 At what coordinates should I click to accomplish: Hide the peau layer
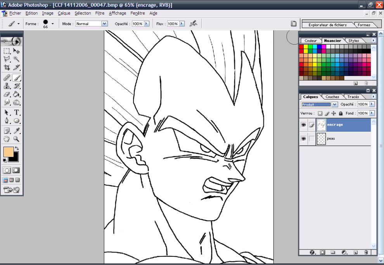(x=303, y=139)
